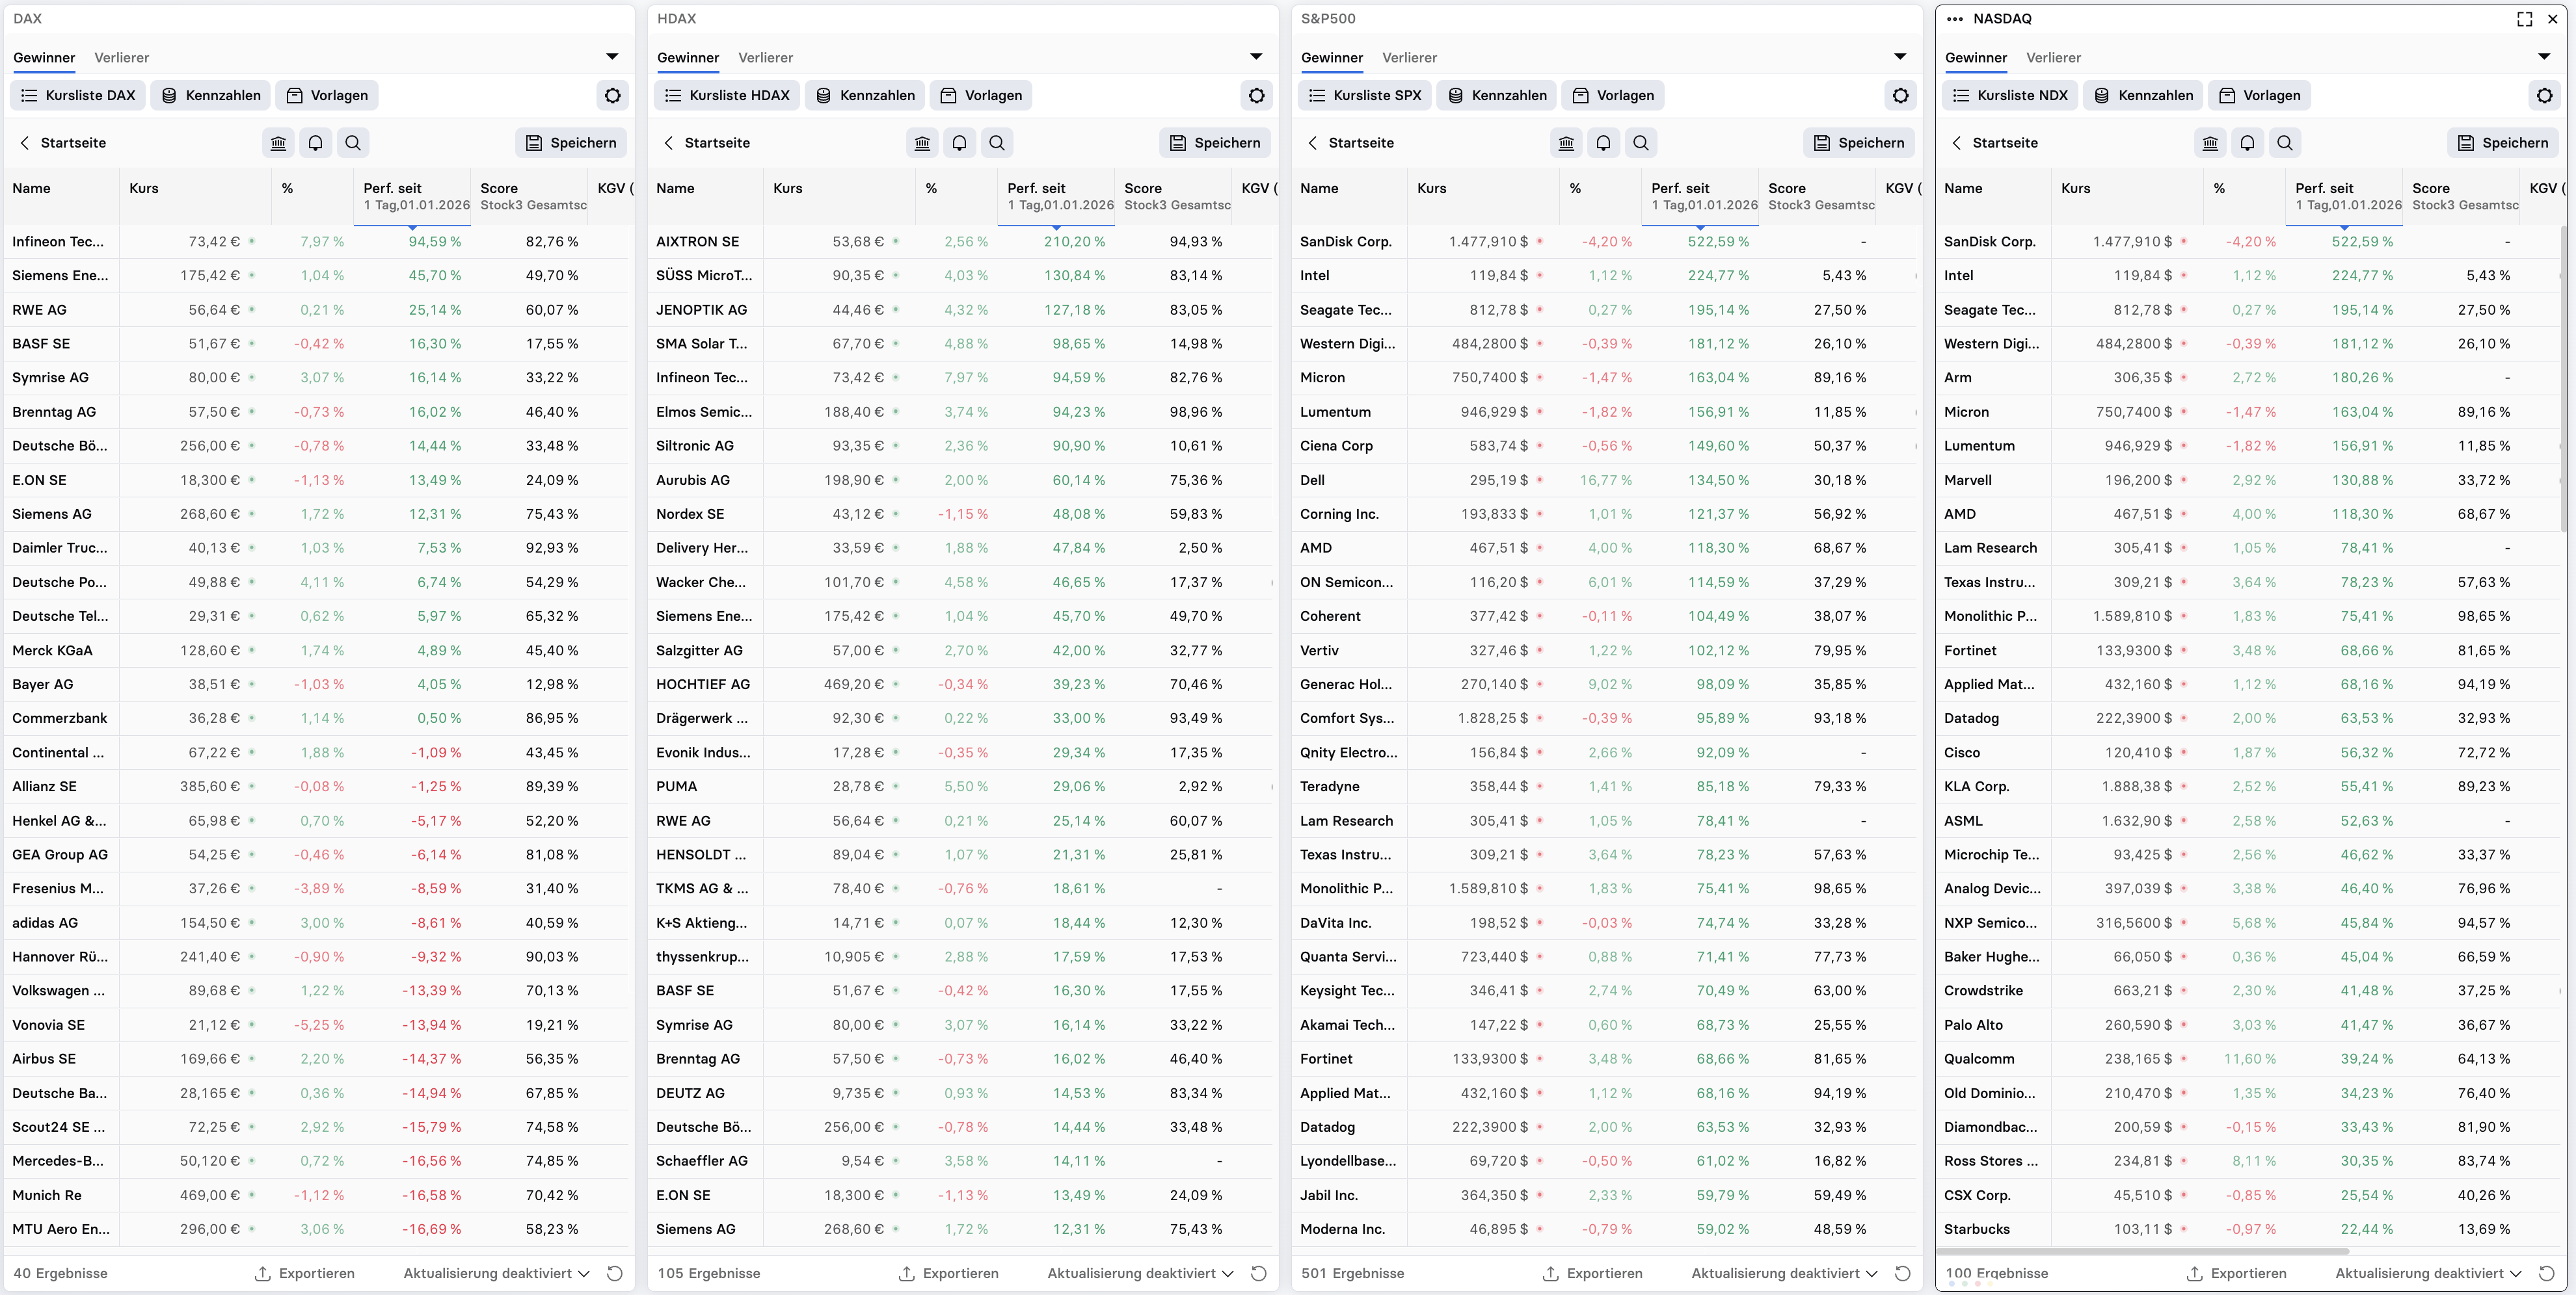The image size is (2576, 1295).
Task: Set an alert with NASDAQ bell icon
Action: click(x=2248, y=143)
